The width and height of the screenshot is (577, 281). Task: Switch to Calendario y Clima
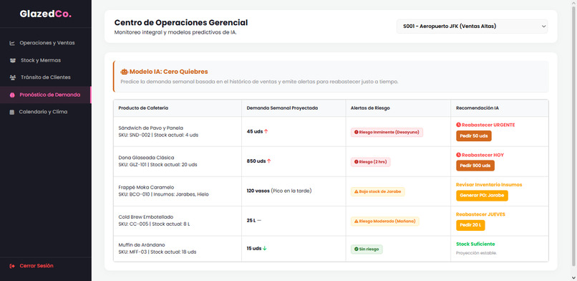(x=46, y=112)
